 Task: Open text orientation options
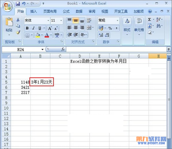(x=83, y=35)
